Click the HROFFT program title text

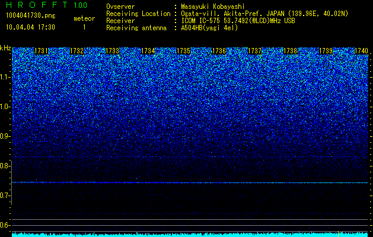coord(37,5)
